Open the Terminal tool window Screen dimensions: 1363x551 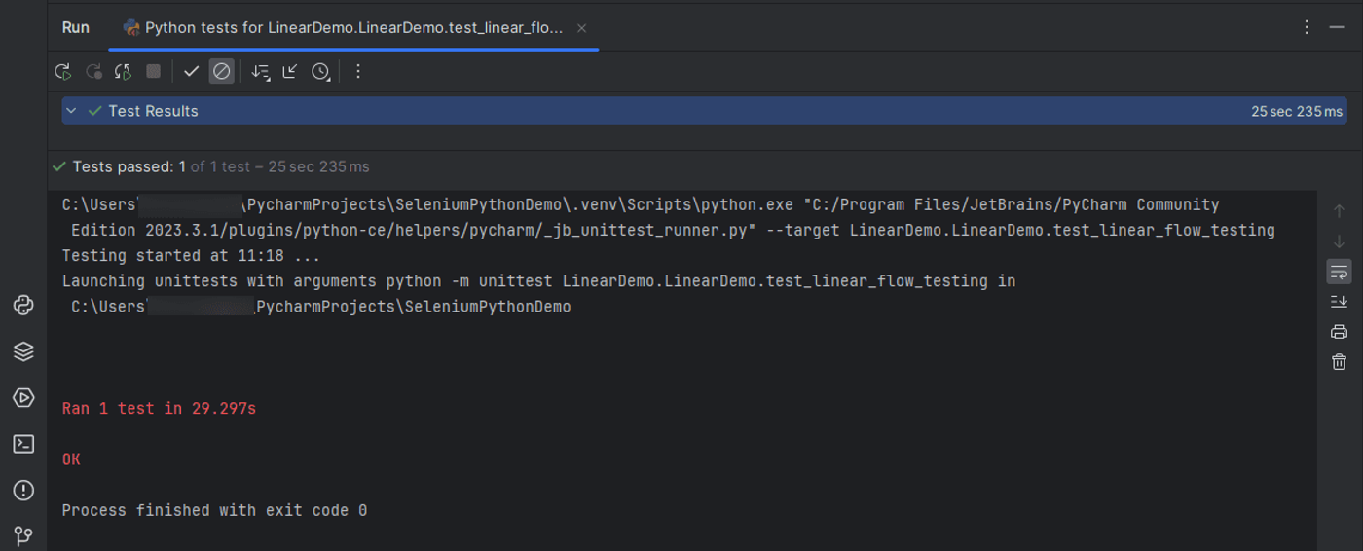23,444
